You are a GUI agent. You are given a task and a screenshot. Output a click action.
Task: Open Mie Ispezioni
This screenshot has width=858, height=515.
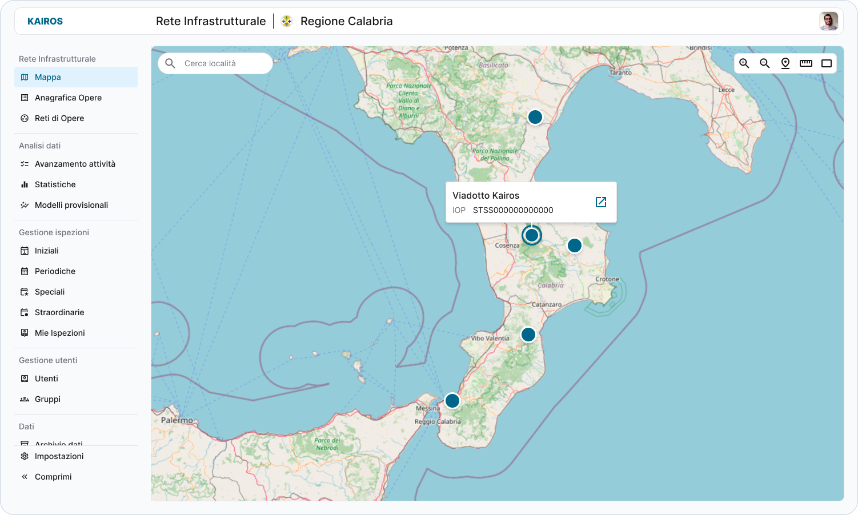(x=76, y=333)
